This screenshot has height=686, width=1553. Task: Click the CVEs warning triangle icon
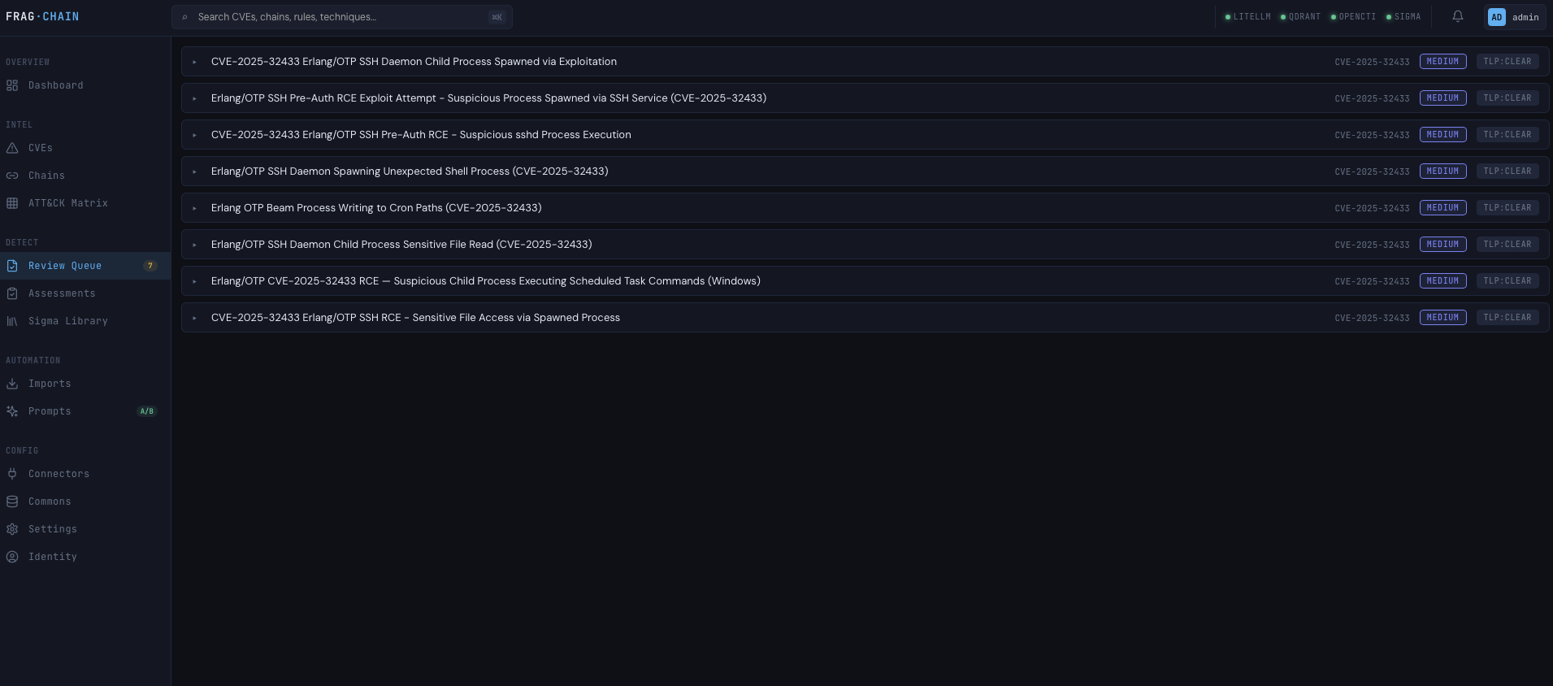tap(12, 148)
